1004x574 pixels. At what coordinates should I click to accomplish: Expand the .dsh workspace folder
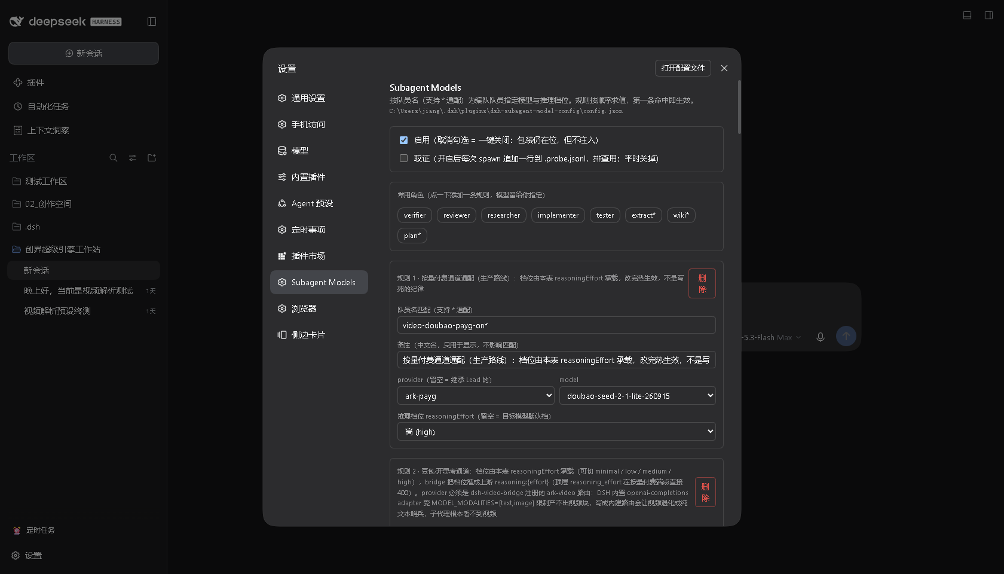pos(84,227)
